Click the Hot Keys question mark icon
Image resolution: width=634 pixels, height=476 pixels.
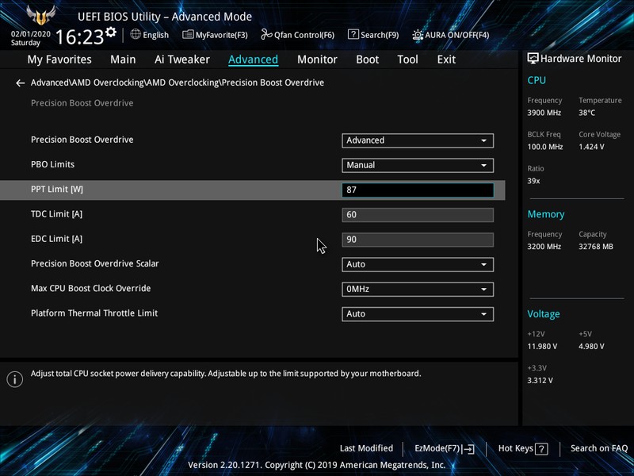[x=541, y=448]
